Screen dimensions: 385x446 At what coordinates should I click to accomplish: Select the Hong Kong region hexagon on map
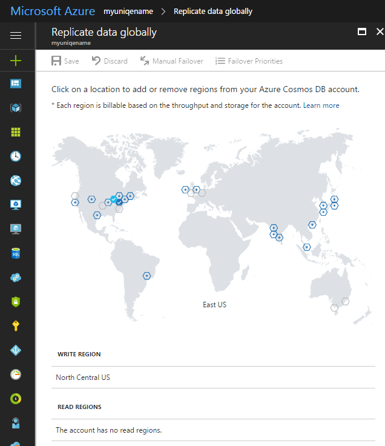[312, 225]
